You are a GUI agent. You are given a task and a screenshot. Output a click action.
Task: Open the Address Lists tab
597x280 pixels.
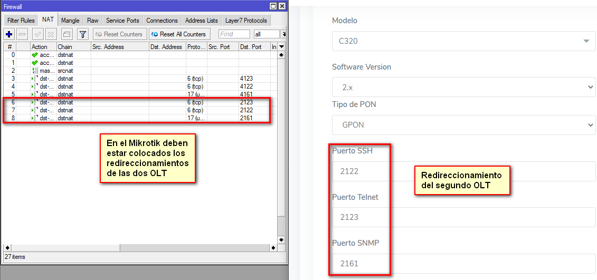(x=201, y=21)
